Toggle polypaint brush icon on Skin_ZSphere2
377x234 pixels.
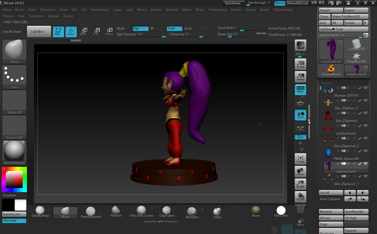[360, 113]
